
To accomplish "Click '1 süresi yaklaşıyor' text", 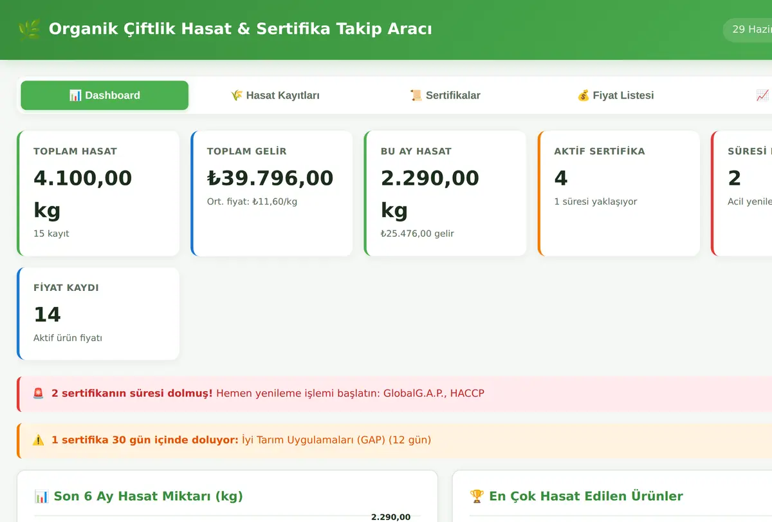I will (x=596, y=201).
